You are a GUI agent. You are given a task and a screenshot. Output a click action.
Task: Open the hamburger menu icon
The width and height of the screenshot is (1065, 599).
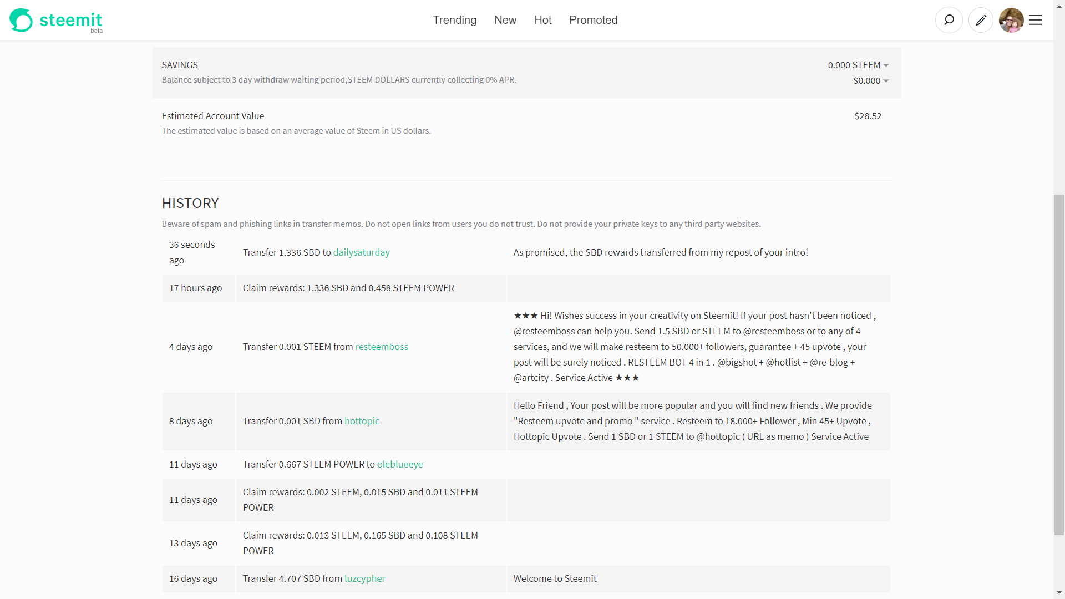(1035, 20)
